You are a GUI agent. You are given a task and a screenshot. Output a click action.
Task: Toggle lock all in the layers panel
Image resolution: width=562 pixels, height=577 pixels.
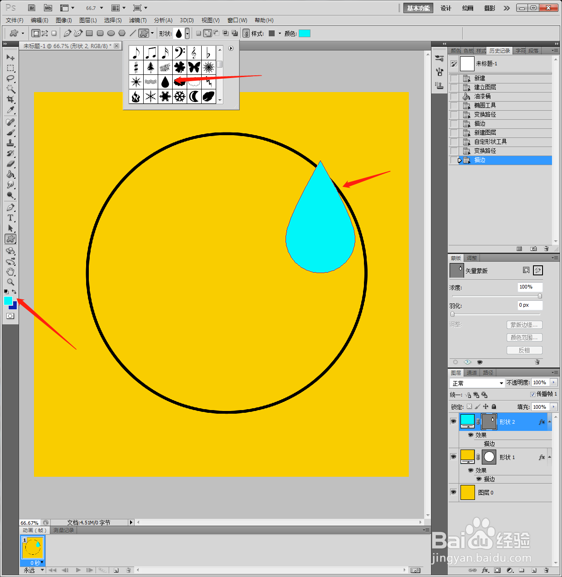tap(494, 407)
